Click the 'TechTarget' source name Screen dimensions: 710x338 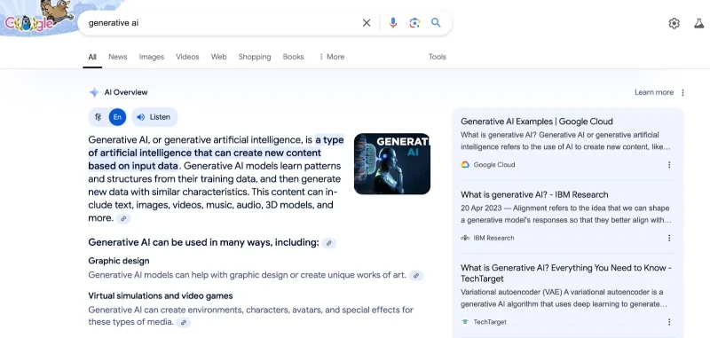coord(490,322)
